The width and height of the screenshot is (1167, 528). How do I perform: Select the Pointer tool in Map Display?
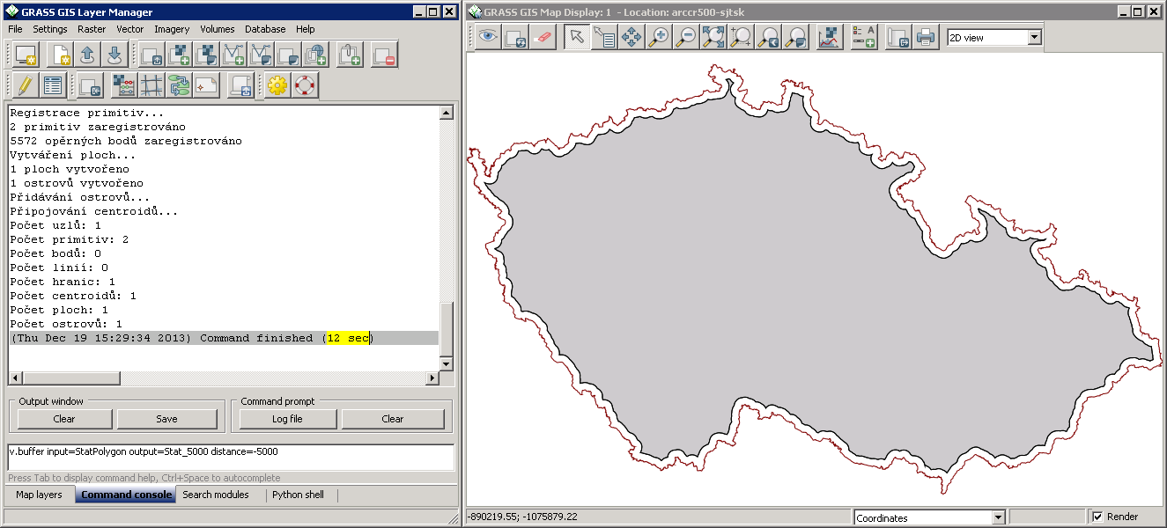pyautogui.click(x=577, y=37)
